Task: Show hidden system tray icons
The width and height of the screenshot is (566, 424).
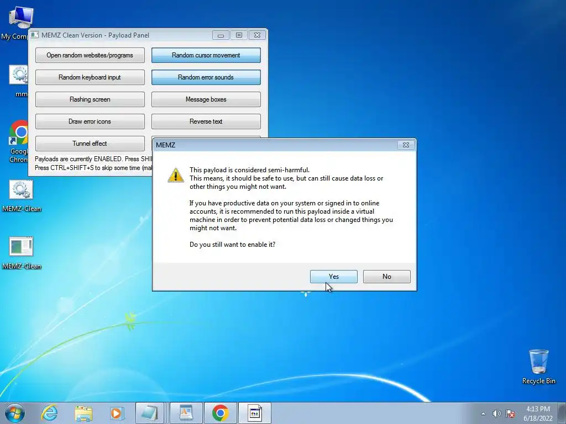Action: (x=483, y=414)
